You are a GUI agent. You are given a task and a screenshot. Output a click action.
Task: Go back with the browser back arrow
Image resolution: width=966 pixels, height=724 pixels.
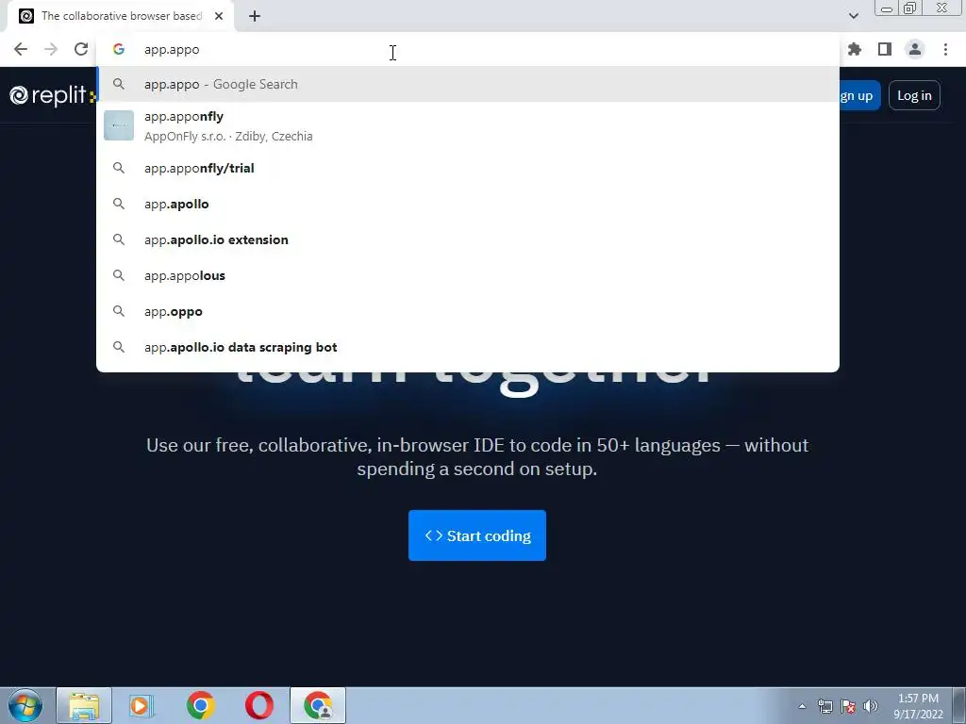click(x=21, y=49)
